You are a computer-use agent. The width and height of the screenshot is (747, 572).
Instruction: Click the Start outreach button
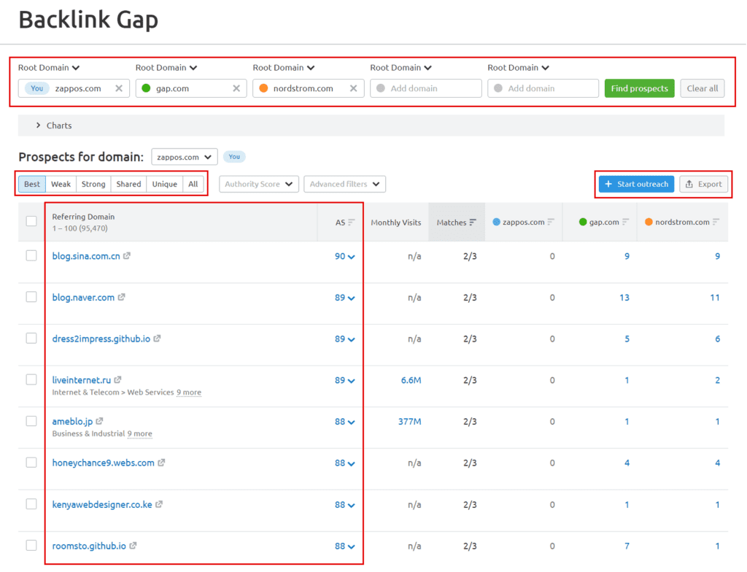click(636, 184)
